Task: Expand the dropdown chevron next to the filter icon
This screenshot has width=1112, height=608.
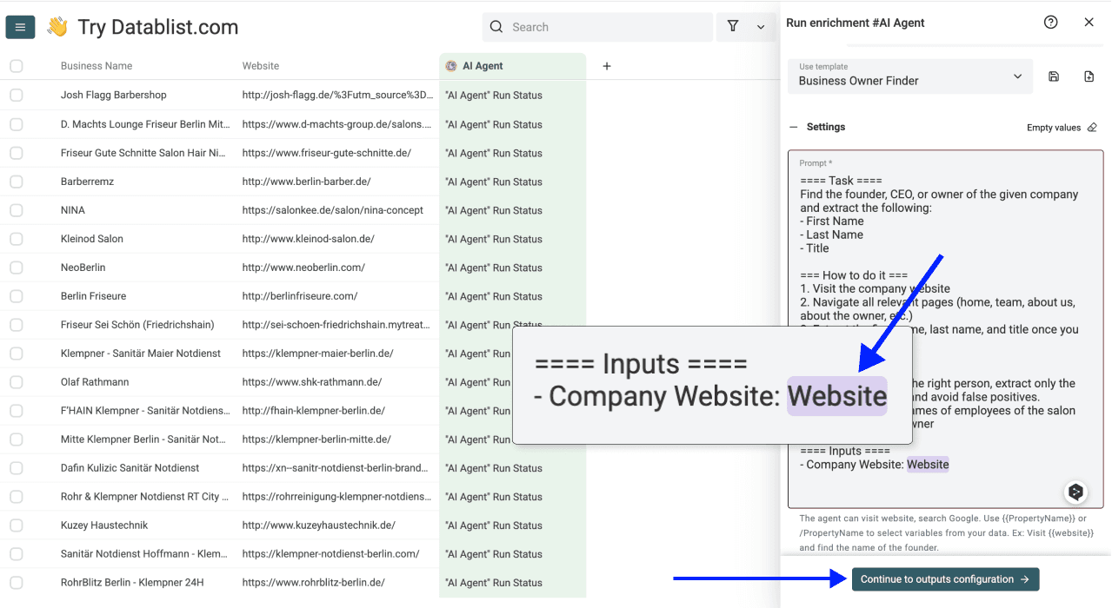Action: [x=760, y=27]
